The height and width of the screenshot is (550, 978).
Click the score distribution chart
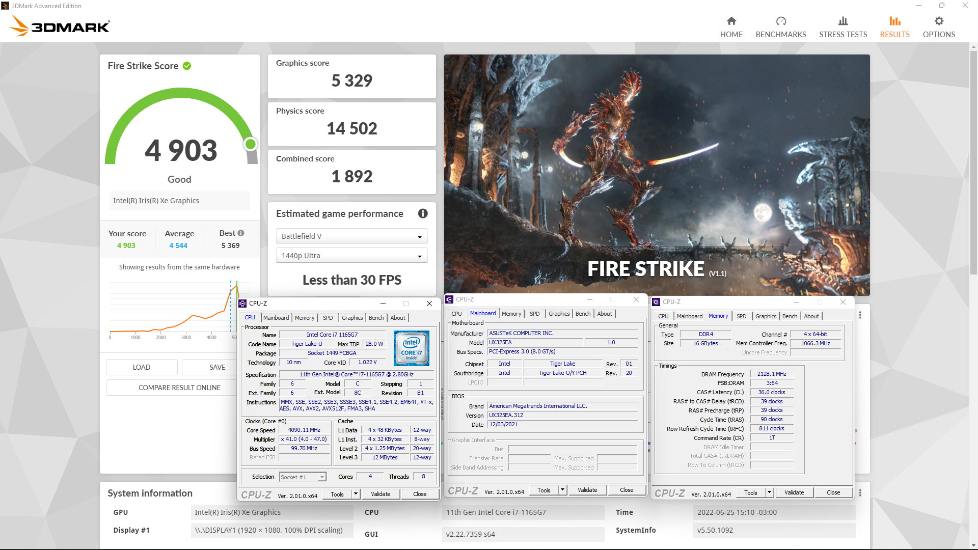(173, 310)
